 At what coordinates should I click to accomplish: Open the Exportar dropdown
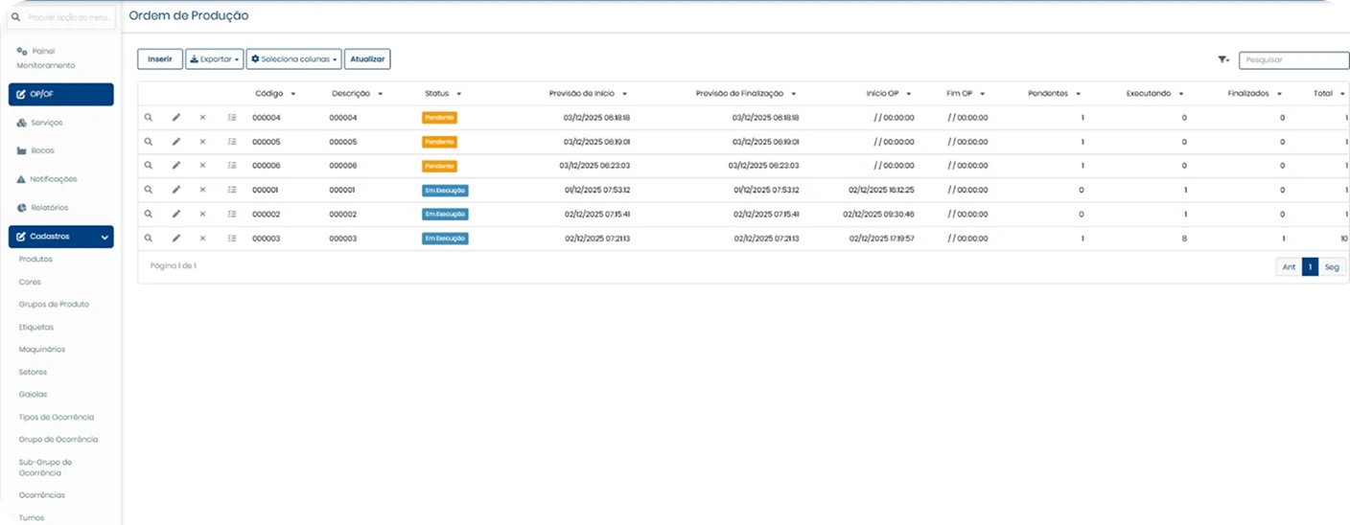click(215, 59)
